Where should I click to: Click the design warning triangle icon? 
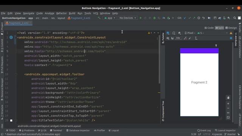pyautogui.click(x=231, y=33)
